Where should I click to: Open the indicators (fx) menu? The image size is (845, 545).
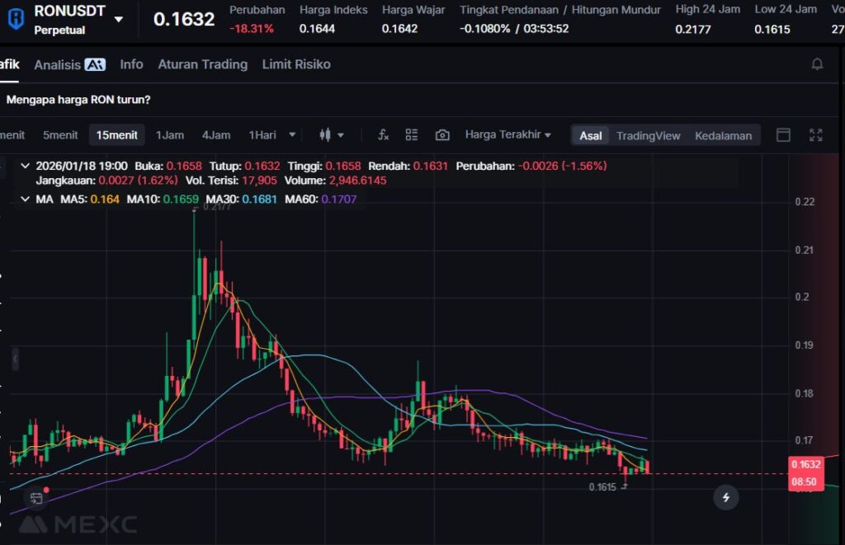(383, 135)
